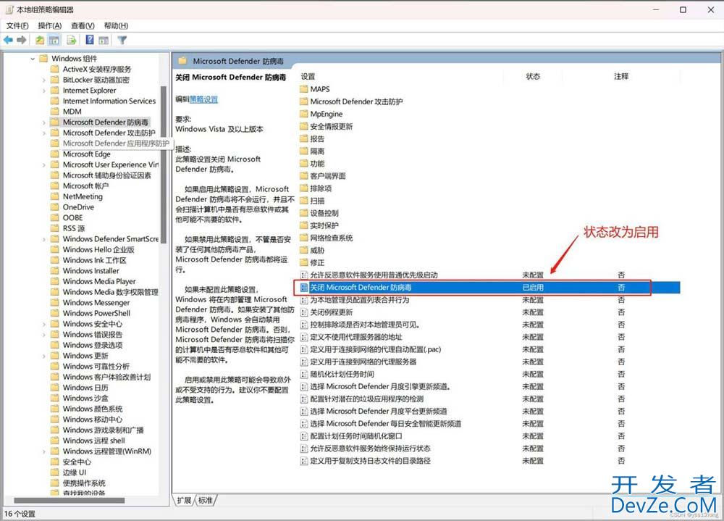Select 关闭 Microsoft Defender 防病毒 policy row
724x521 pixels.
tap(490, 288)
